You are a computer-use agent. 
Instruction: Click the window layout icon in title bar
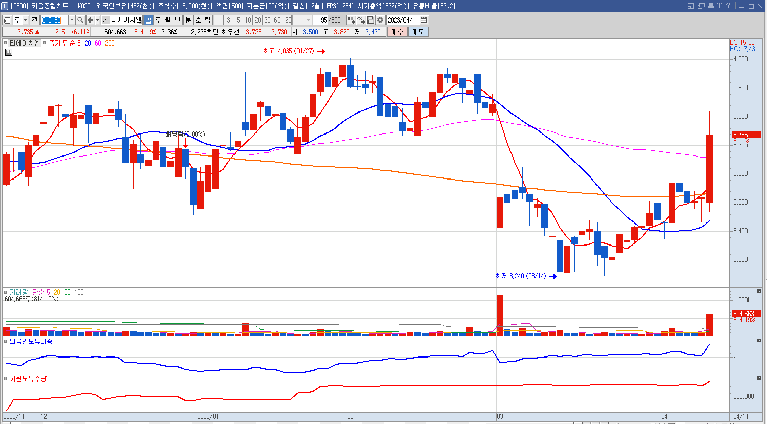pos(691,6)
